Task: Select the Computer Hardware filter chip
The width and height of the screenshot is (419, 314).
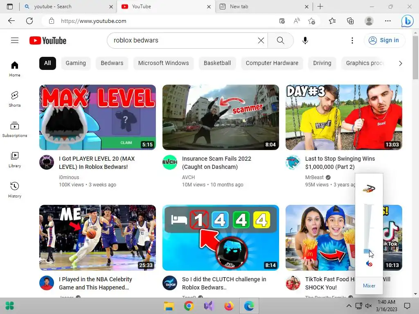Action: [272, 63]
